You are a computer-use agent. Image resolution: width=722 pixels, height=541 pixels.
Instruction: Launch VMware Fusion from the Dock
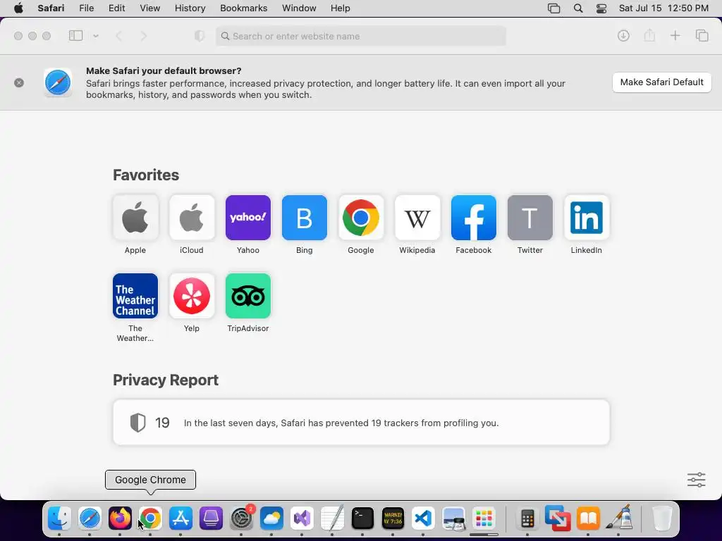click(558, 518)
